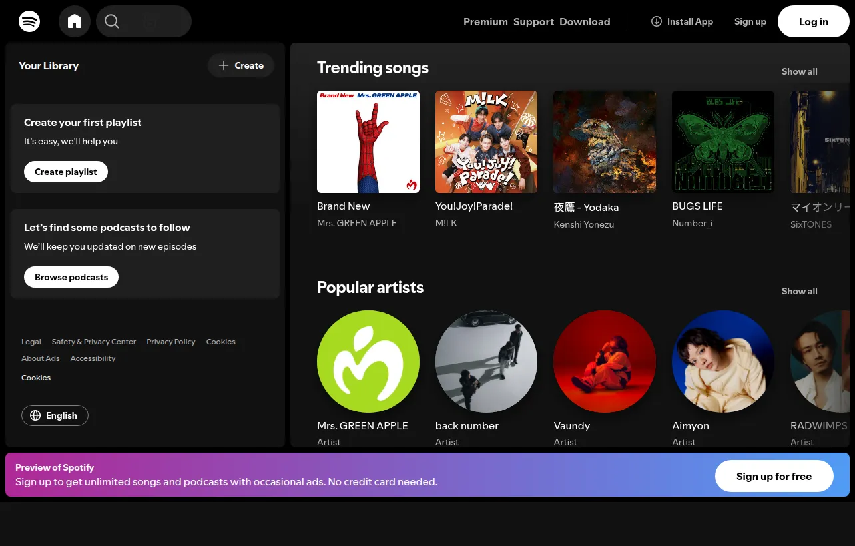855x546 pixels.
Task: Click the "Number_i" artist name
Action: pos(693,223)
